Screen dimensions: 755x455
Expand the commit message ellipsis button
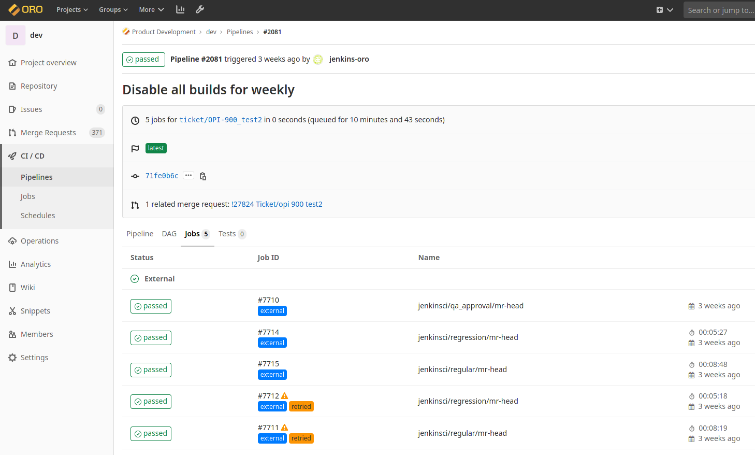[x=188, y=176]
